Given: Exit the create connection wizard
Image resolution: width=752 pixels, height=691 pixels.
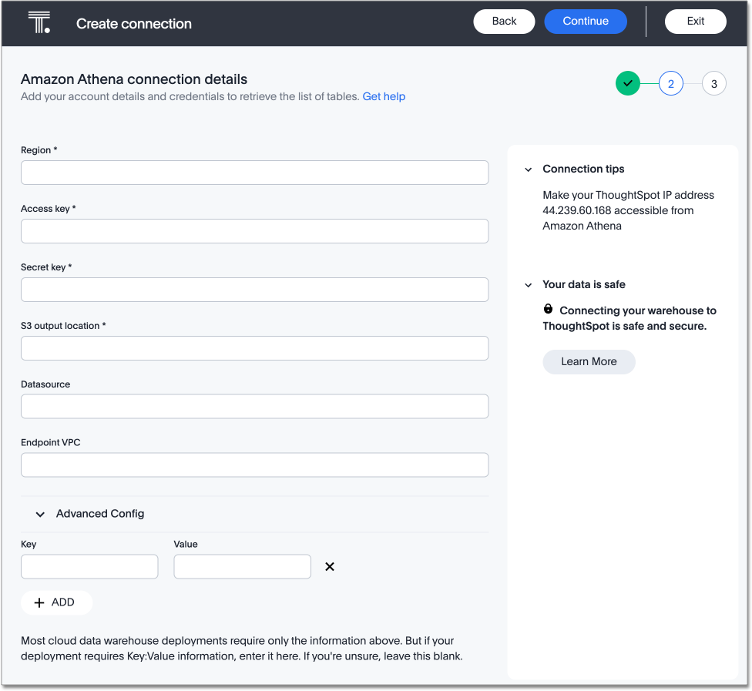Looking at the screenshot, I should [695, 22].
